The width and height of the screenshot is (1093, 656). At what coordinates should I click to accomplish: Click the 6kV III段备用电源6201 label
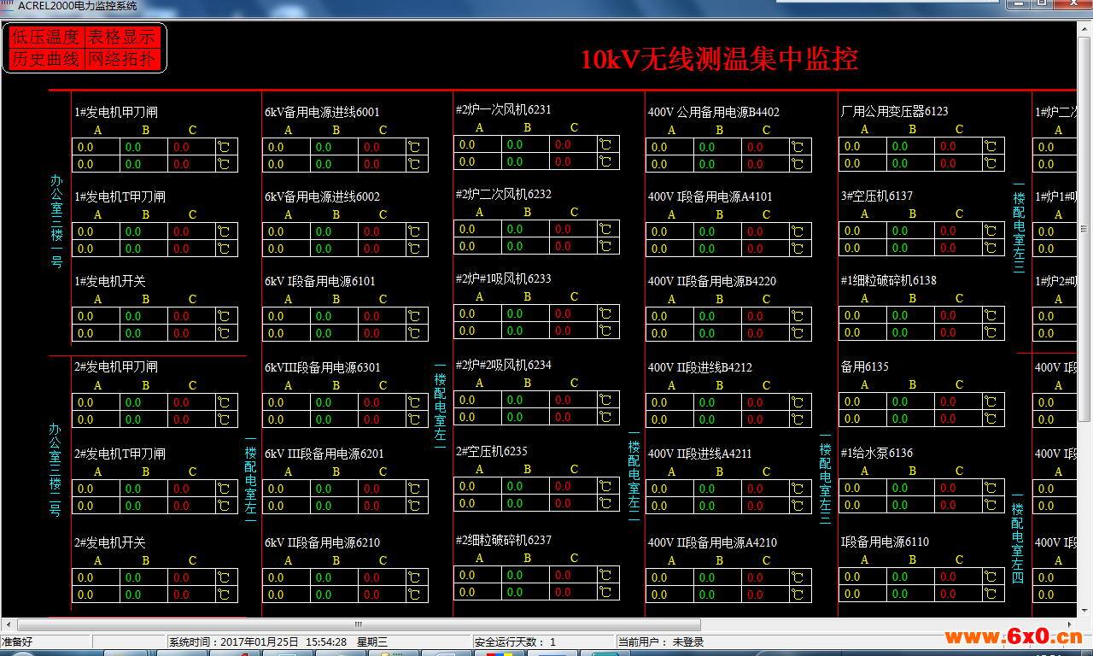coord(324,454)
